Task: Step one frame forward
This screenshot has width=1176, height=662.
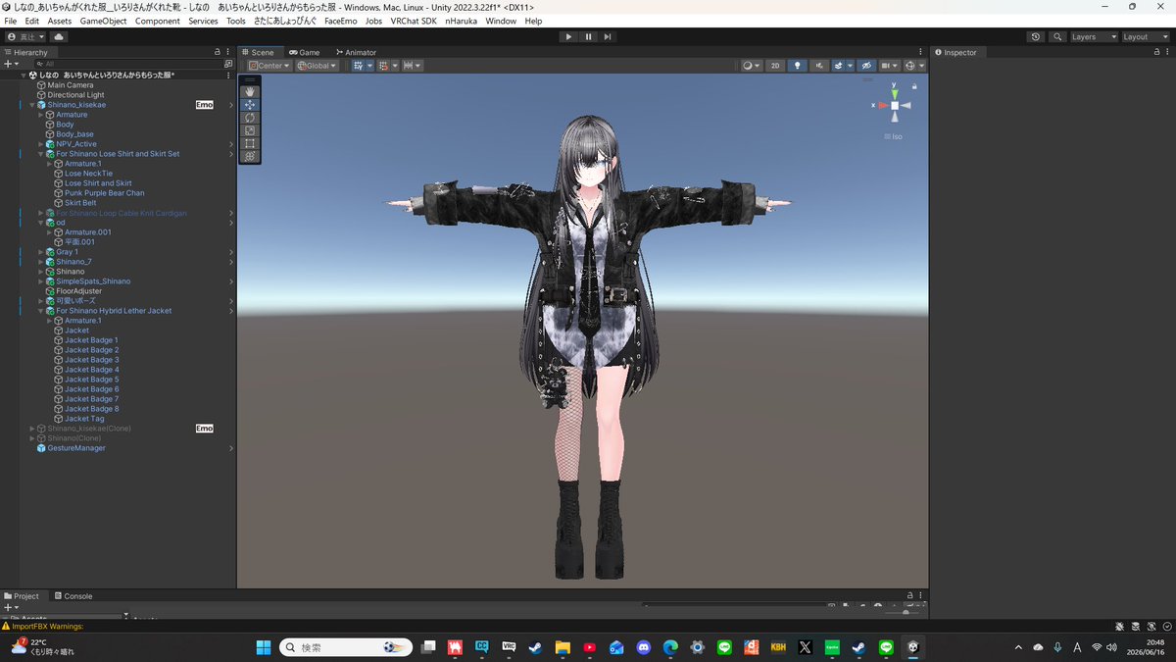Action: coord(608,36)
